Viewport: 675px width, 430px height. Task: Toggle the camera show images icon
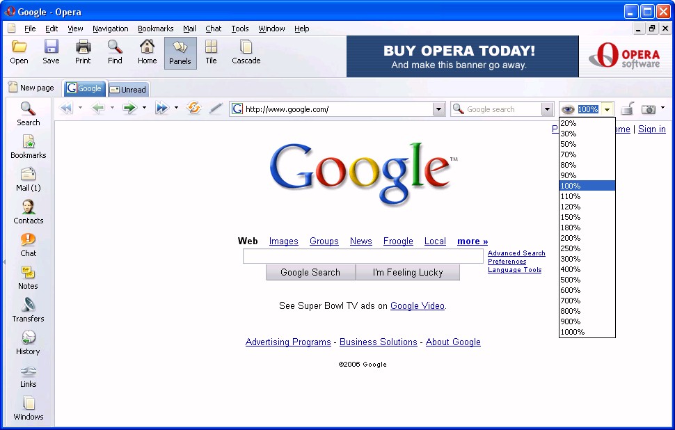click(649, 109)
